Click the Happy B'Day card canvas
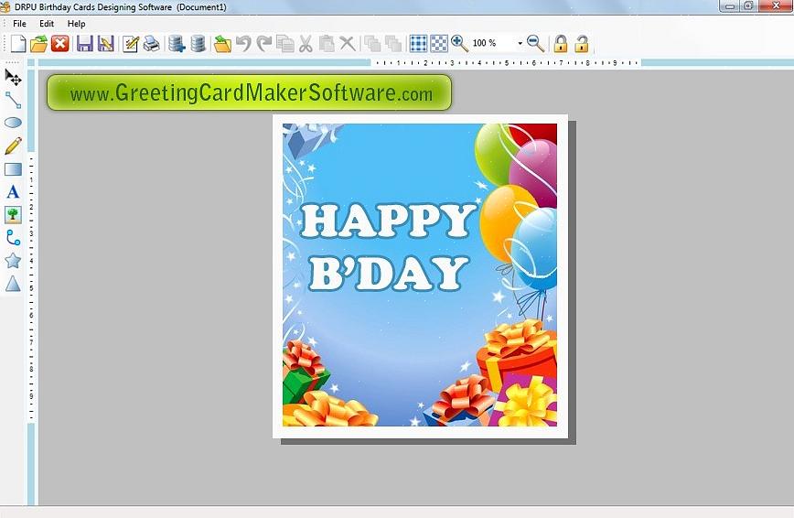 420,275
